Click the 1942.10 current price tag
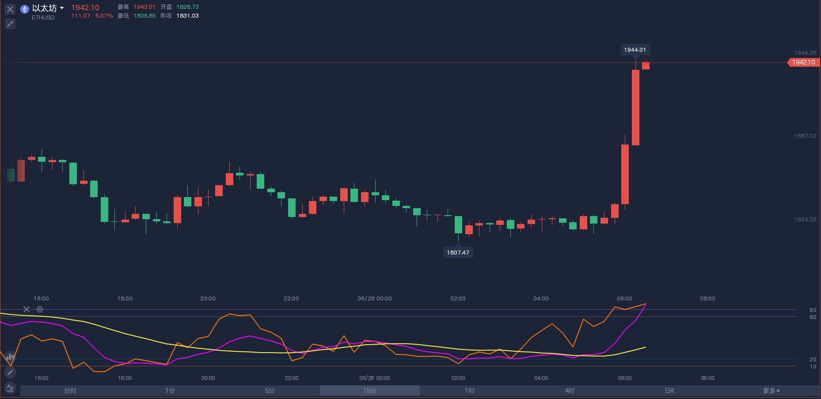The image size is (821, 399). tap(803, 62)
